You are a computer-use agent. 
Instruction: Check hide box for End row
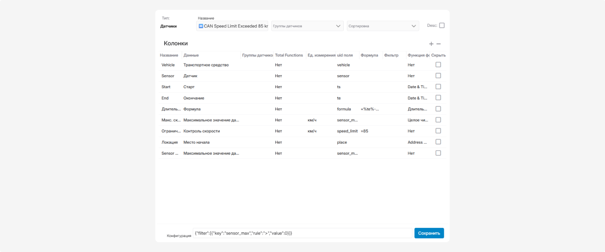click(438, 98)
